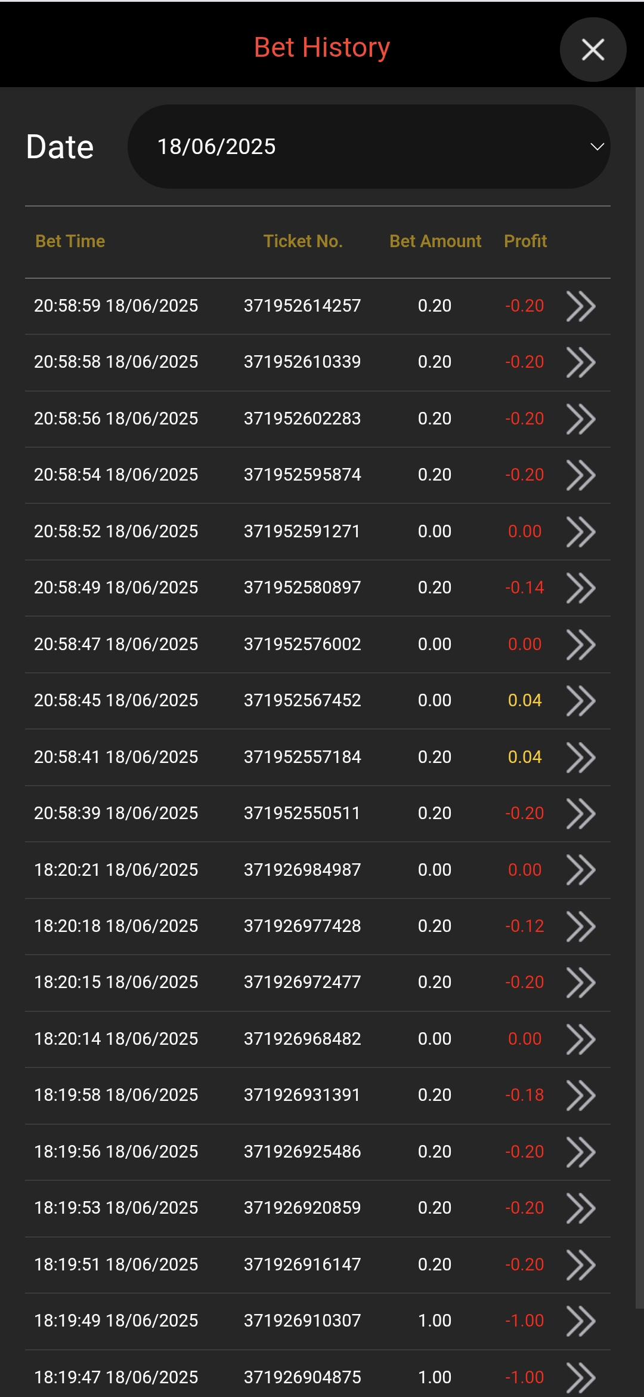Screen dimensions: 644x1397
Task: Click the Bet History title
Action: pyautogui.click(x=322, y=47)
